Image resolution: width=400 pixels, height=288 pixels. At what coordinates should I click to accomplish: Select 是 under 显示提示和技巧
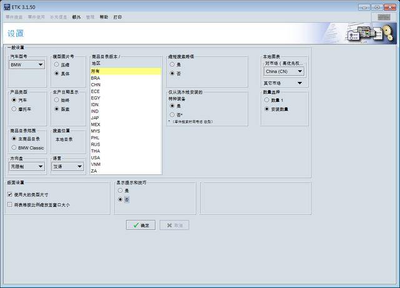(120, 191)
